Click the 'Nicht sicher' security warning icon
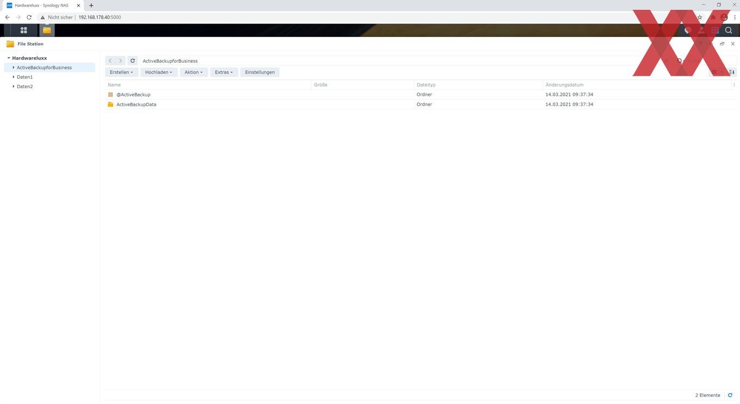Viewport: 740px width, 404px height. [42, 17]
